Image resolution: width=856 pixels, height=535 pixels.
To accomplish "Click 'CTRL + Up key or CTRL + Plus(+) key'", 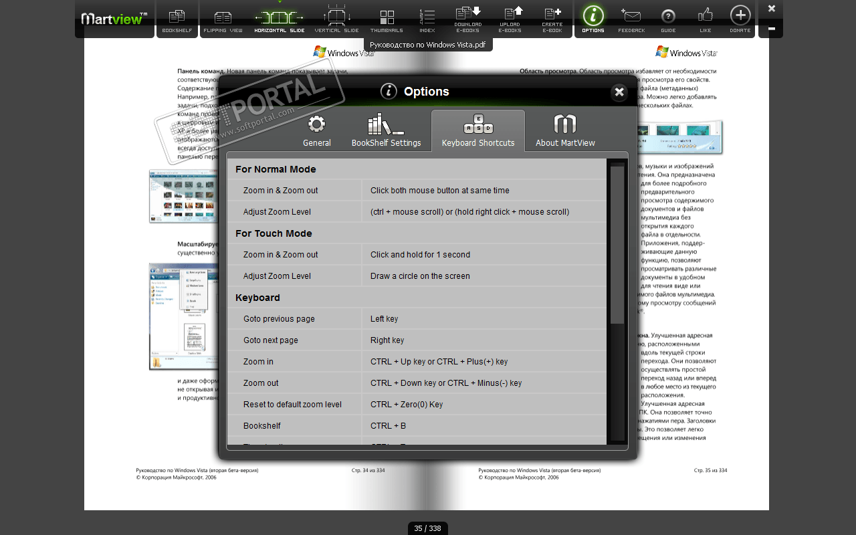I will coord(439,362).
